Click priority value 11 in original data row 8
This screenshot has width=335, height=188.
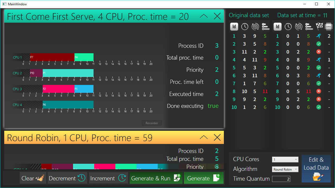[265, 91]
